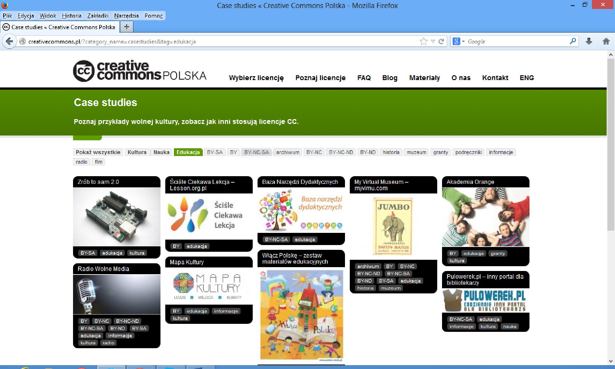Open Ściśle Ciekawa Lekcja logo thumbnail
The width and height of the screenshot is (615, 369).
click(209, 216)
